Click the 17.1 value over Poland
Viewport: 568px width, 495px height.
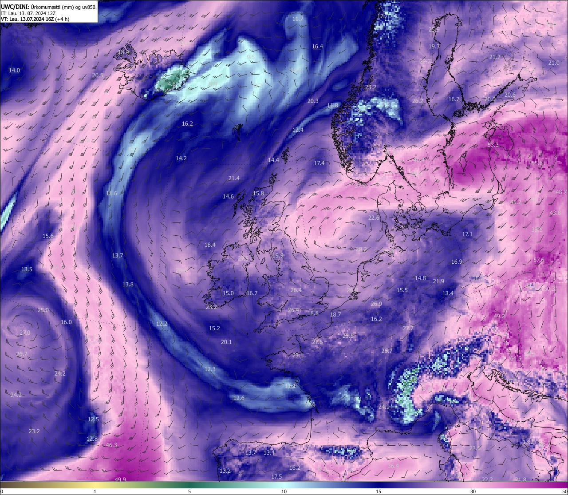(467, 234)
